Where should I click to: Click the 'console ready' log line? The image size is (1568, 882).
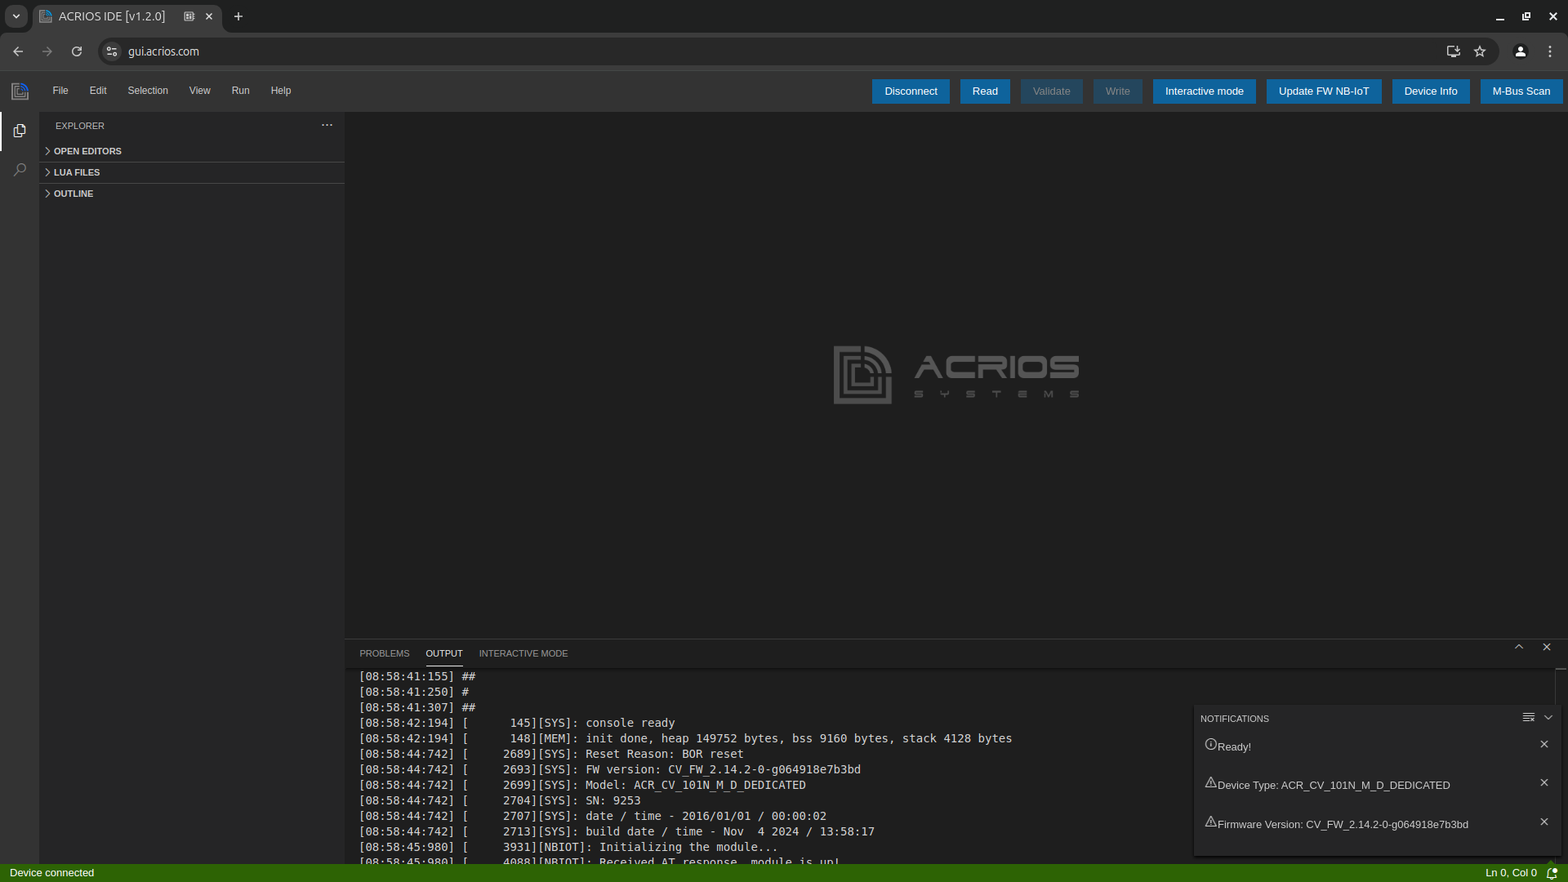[x=517, y=723]
